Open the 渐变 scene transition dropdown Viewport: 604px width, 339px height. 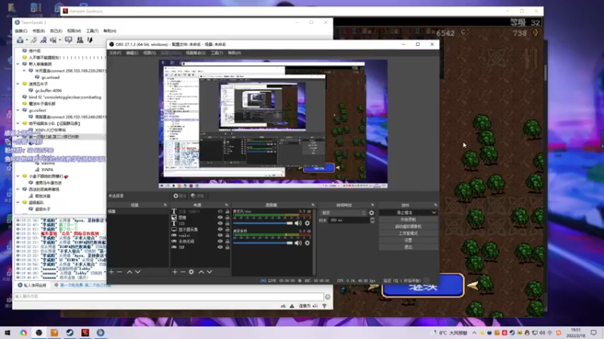coord(343,212)
